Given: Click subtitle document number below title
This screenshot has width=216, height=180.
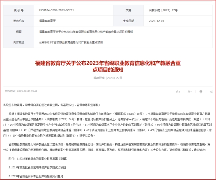Looking at the screenshot, I should pos(108,78).
